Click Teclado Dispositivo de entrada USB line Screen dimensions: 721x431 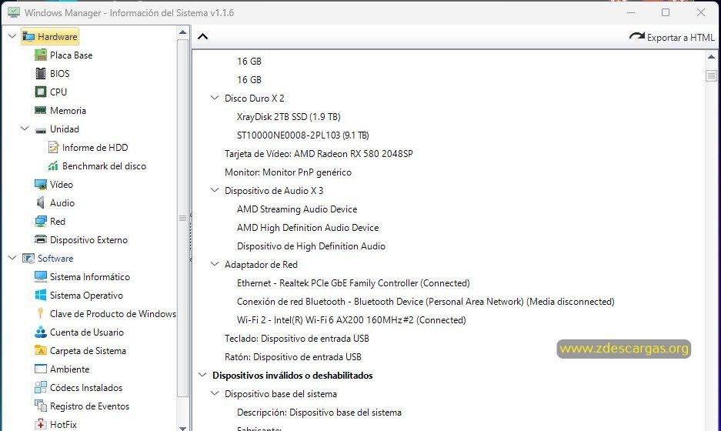[296, 339]
